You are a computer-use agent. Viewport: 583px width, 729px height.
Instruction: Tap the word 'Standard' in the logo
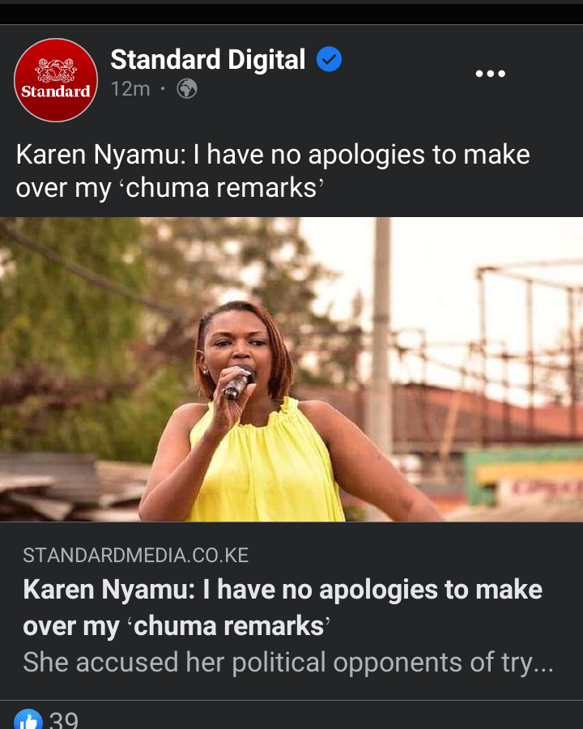[56, 91]
